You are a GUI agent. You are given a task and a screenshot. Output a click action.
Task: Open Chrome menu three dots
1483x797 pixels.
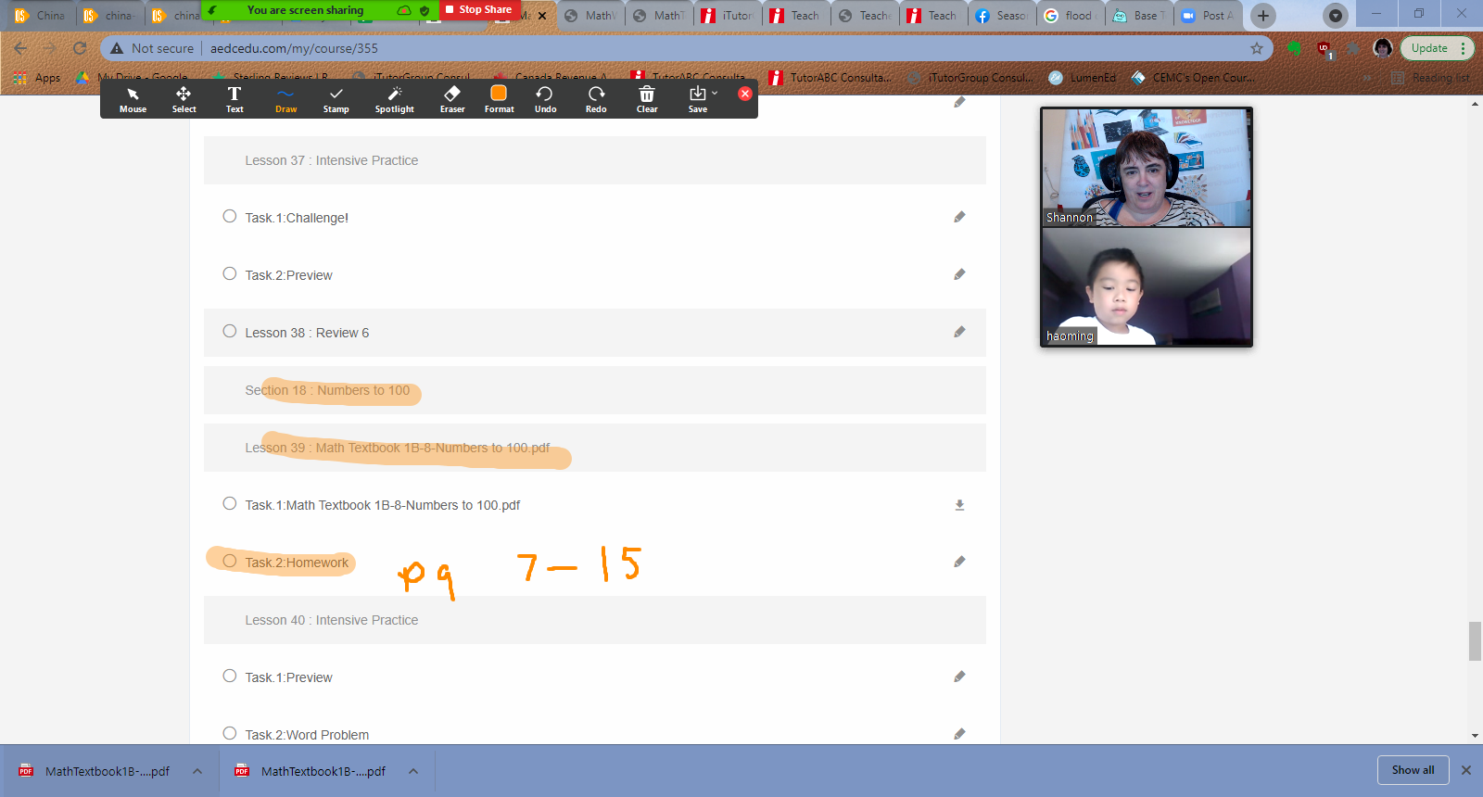(x=1464, y=48)
